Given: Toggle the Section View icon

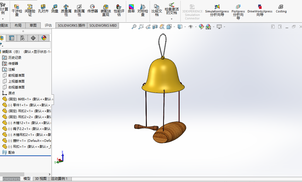Looking at the screenshot, I should pos(155,27).
